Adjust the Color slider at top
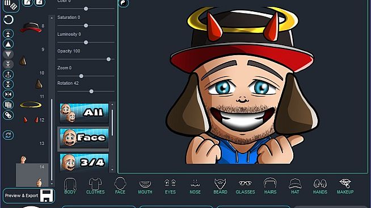Image resolution: width=371 pixels, height=208 pixels. 86,9
